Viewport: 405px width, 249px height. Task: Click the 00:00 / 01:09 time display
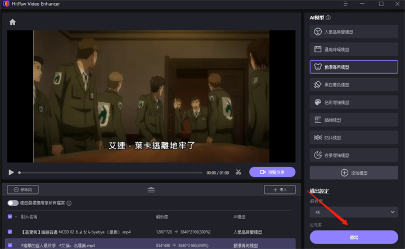[218, 173]
